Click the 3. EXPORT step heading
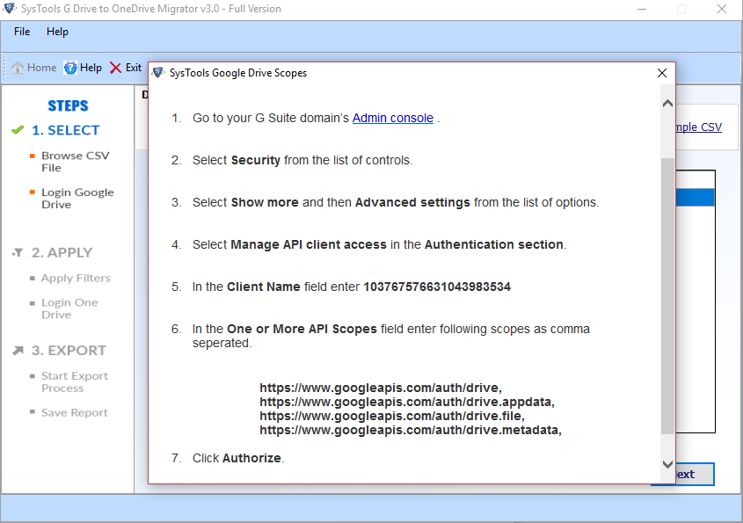Screen dimensions: 743x523 (x=69, y=351)
